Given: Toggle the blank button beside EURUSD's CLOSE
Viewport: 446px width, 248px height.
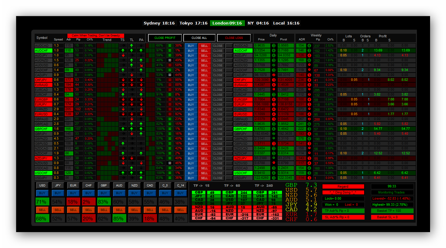Looking at the screenshot, I should 229,114.
